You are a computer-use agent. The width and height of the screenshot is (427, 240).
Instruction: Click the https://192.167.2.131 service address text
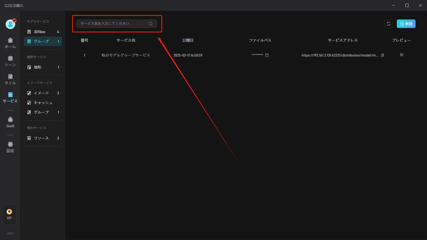point(340,55)
